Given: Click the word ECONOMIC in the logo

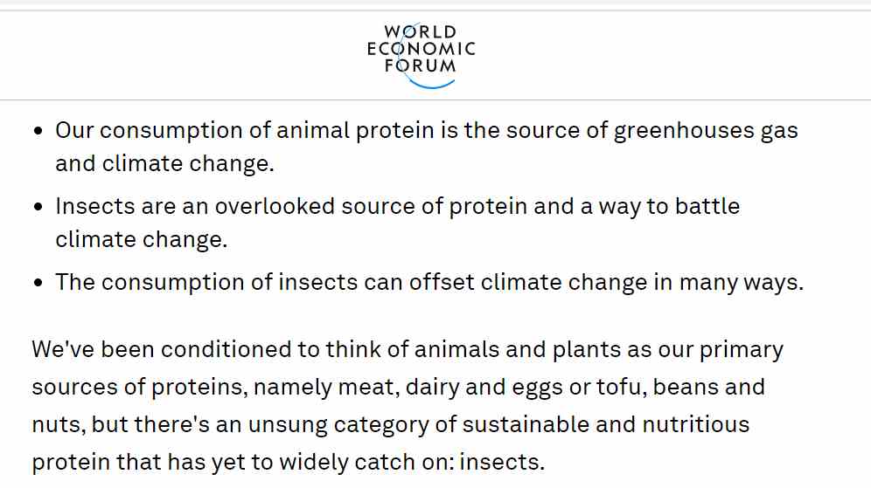Looking at the screenshot, I should tap(421, 49).
